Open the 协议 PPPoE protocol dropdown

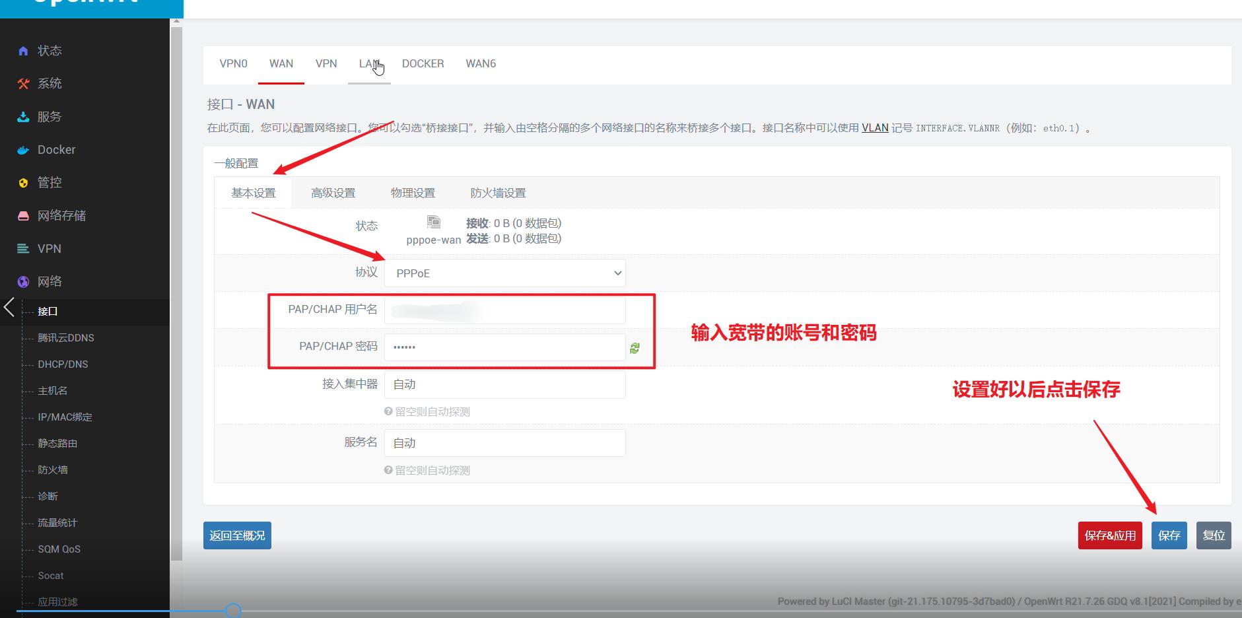[504, 273]
